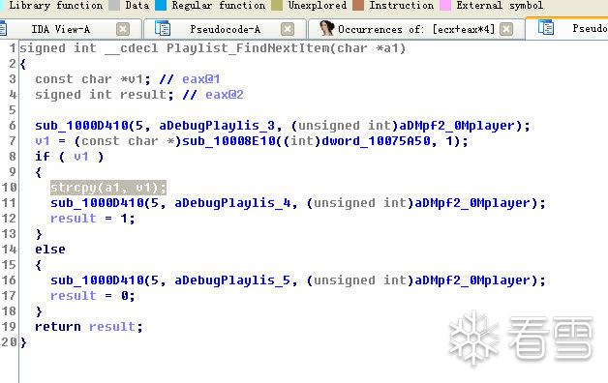Click 'return result;' statement
Image resolution: width=608 pixels, height=383 pixels.
89,327
